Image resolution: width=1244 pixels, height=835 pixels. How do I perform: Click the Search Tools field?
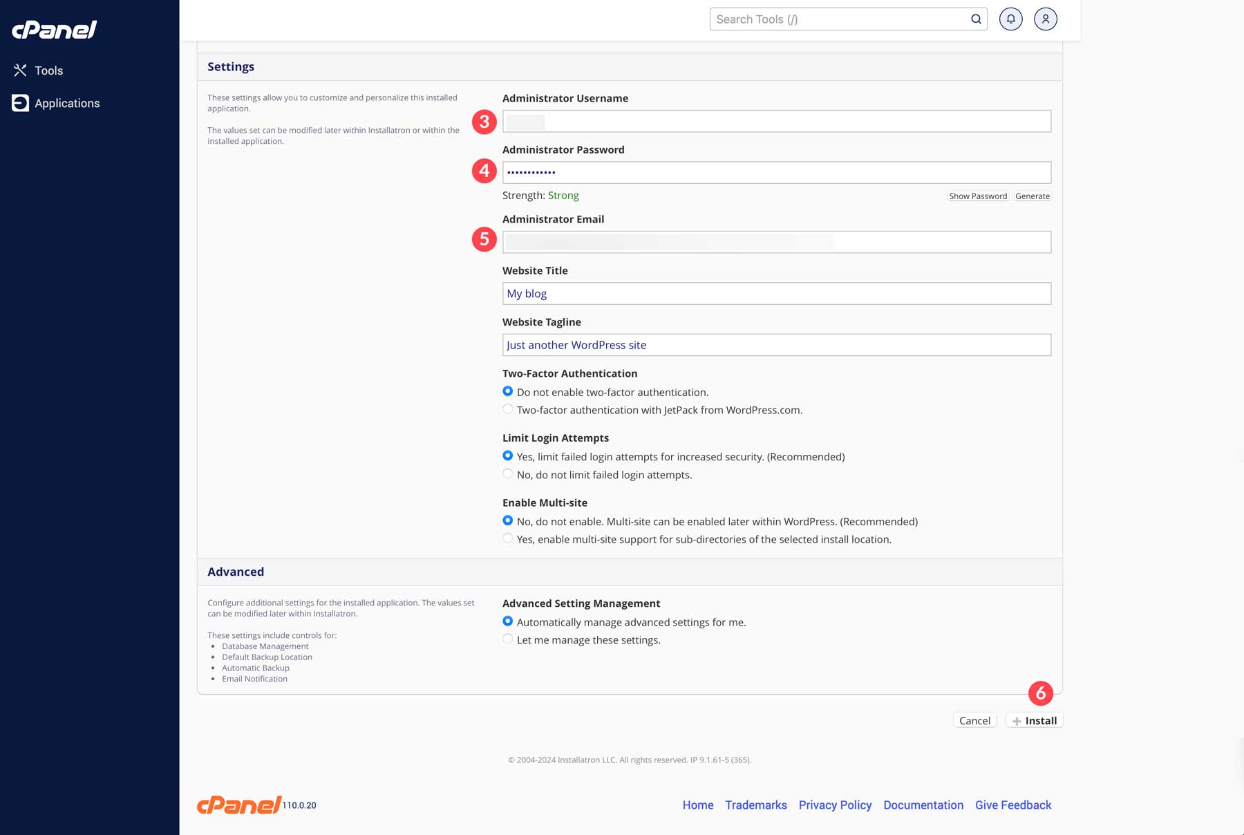[829, 19]
